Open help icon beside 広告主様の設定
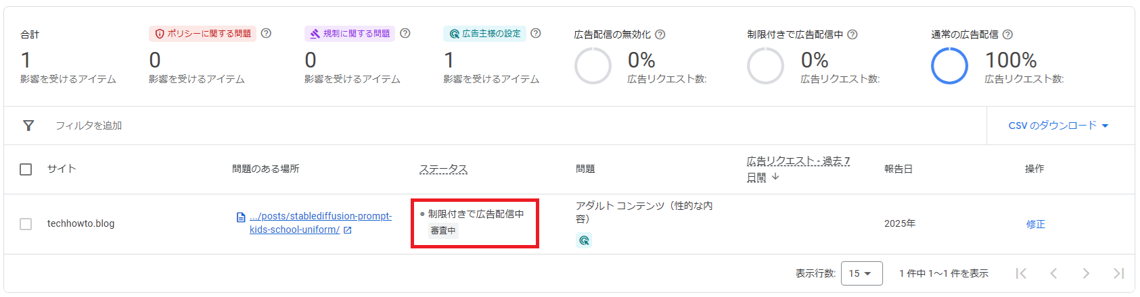 pos(536,33)
